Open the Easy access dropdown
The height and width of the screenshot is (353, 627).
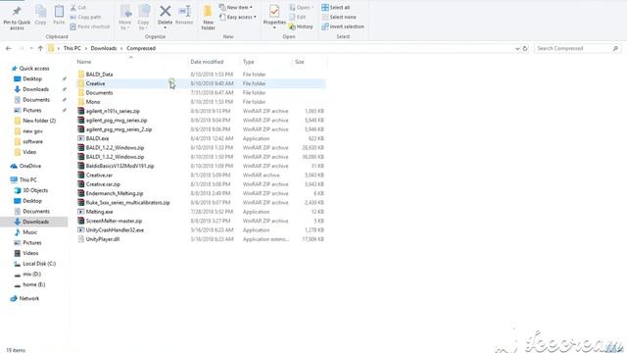pos(238,18)
